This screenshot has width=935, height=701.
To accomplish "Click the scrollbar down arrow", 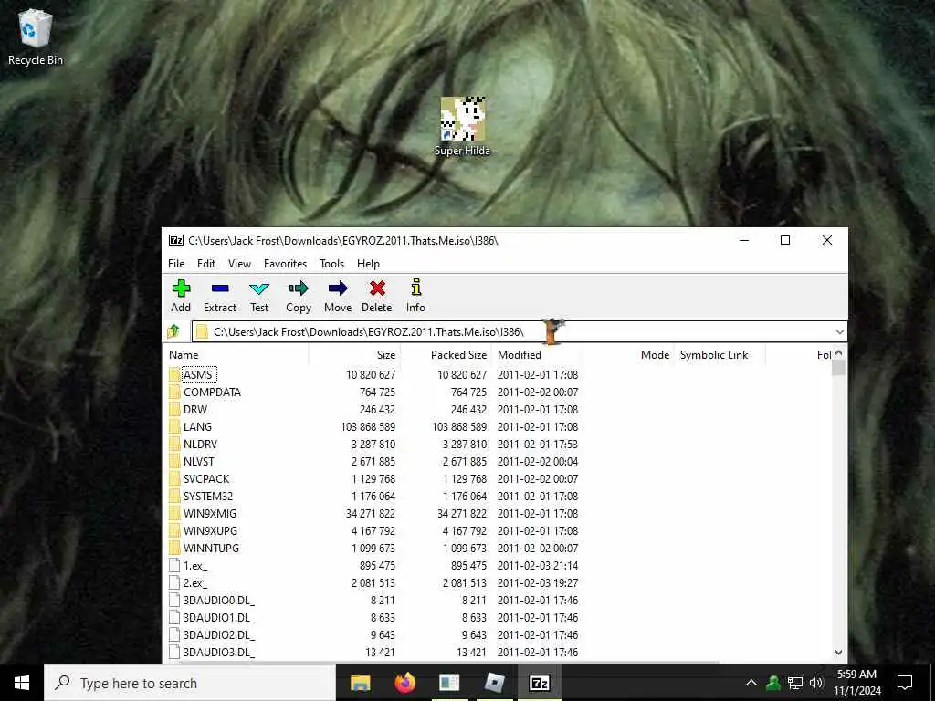I will 838,653.
